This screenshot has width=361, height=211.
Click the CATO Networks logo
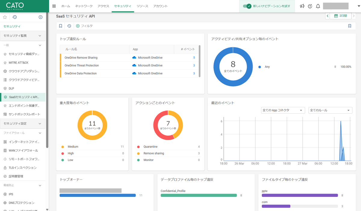pos(15,6)
